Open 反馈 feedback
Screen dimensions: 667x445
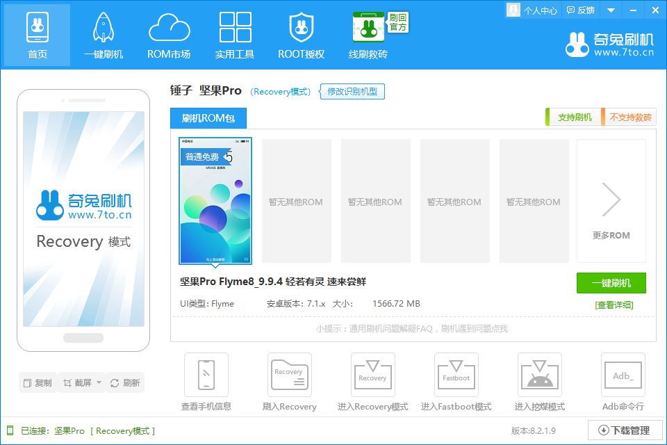coord(581,10)
